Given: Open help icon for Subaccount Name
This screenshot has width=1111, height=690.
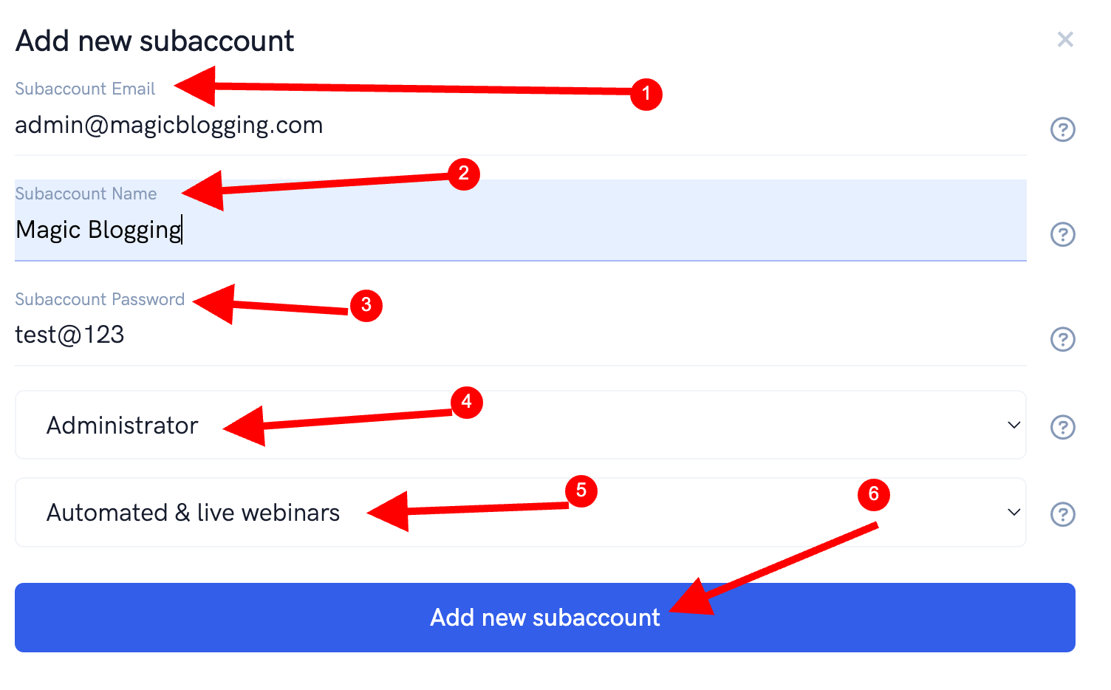Looking at the screenshot, I should (x=1062, y=234).
